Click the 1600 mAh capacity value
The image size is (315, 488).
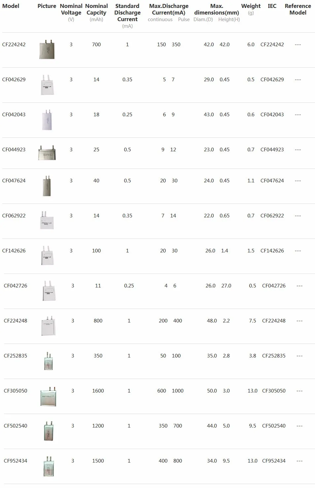[x=98, y=391]
